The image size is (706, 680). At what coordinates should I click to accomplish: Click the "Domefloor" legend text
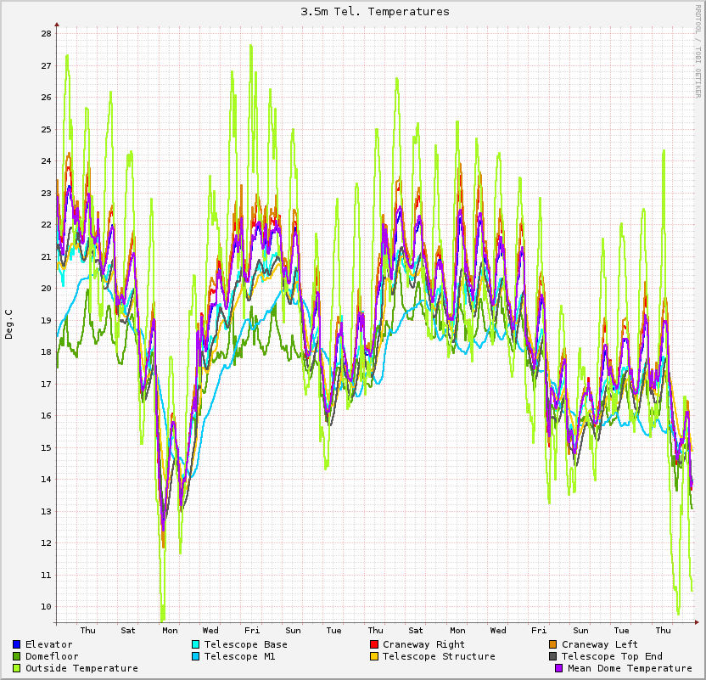pos(52,656)
